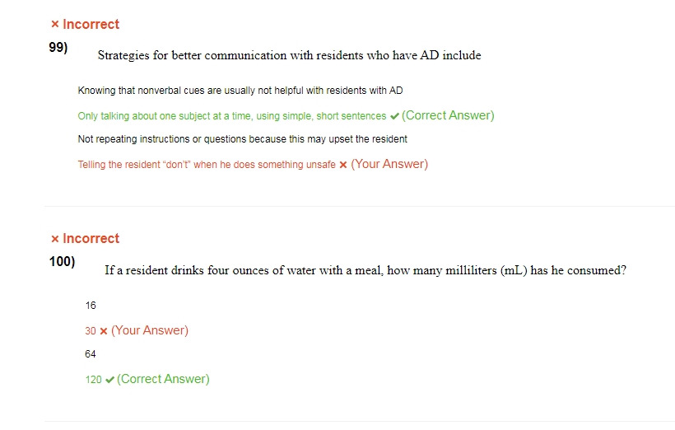675x430 pixels.
Task: Click the question 99 number label
Action: pyautogui.click(x=58, y=46)
